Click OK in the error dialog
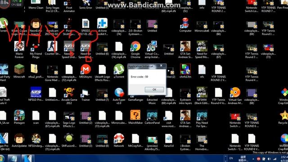Viewport: 288px width, 162px height. pos(154,90)
